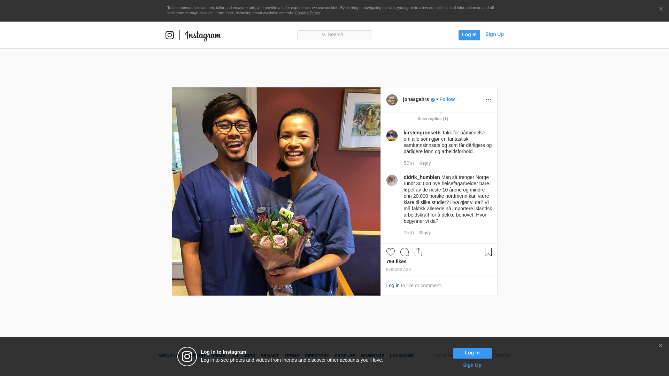The height and width of the screenshot is (376, 669).
Task: Click the comment speech bubble icon
Action: [404, 252]
